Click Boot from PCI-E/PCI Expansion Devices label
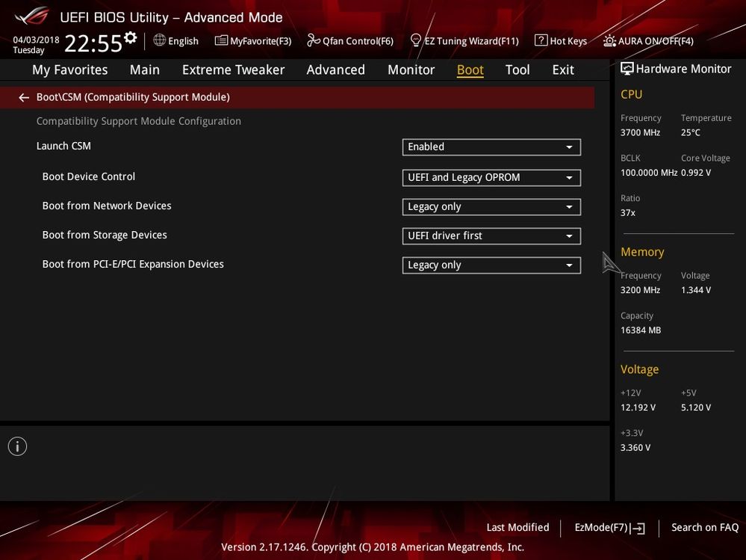Screen dimensions: 746x560 click(133, 264)
